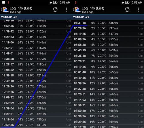Tap left 'Log Info (List)' title

(21, 8)
